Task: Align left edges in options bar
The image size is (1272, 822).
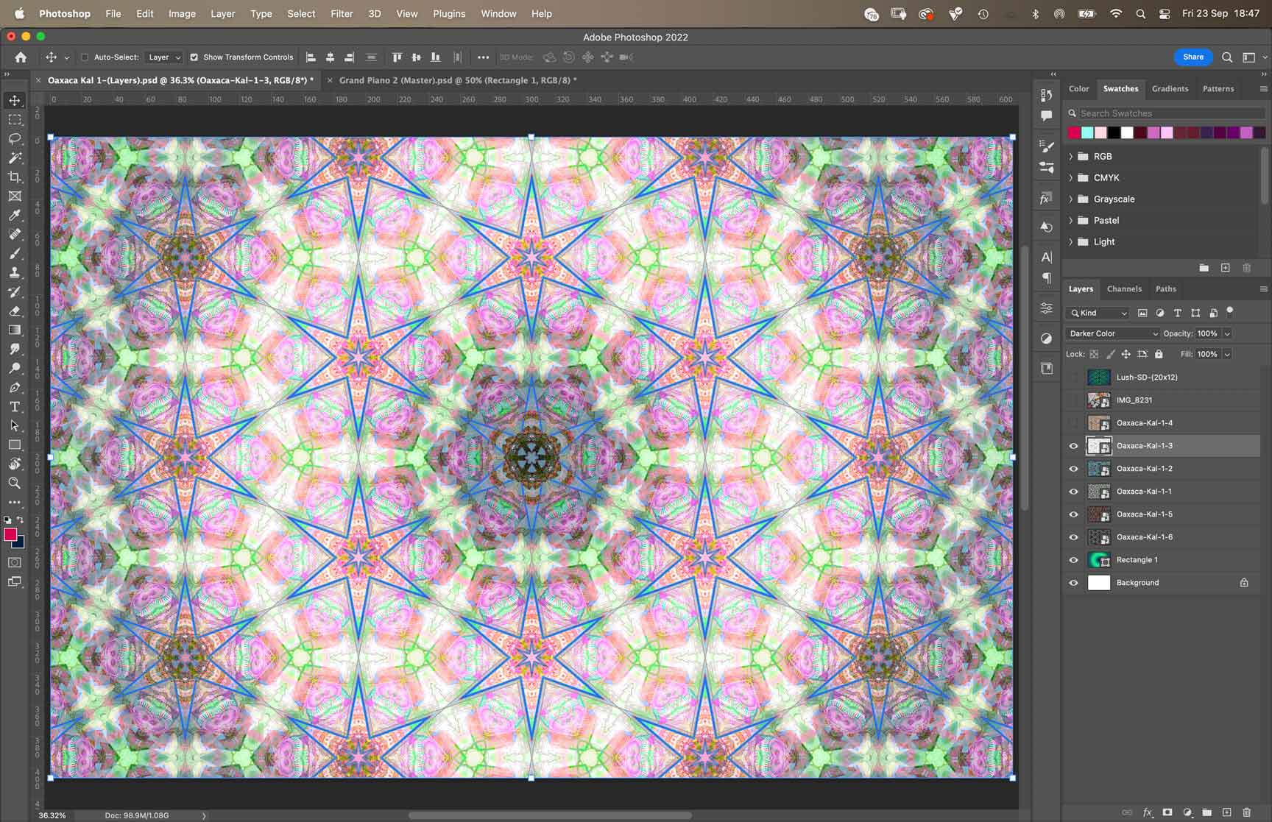Action: (311, 57)
